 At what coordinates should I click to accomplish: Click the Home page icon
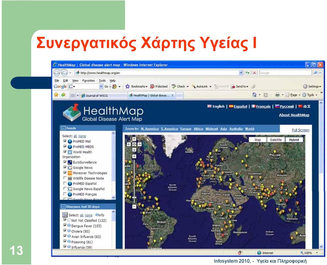(x=254, y=95)
